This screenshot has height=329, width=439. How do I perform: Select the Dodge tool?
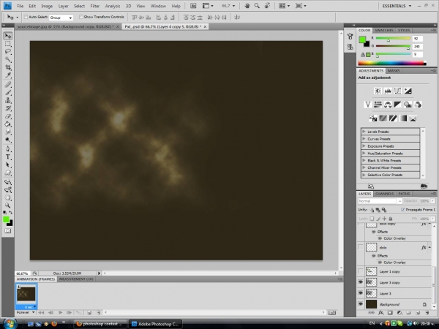[8, 140]
